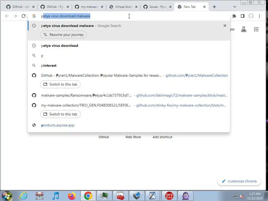Open Chrome three-dot menu
Screen dimensions: 268x201
259,16
